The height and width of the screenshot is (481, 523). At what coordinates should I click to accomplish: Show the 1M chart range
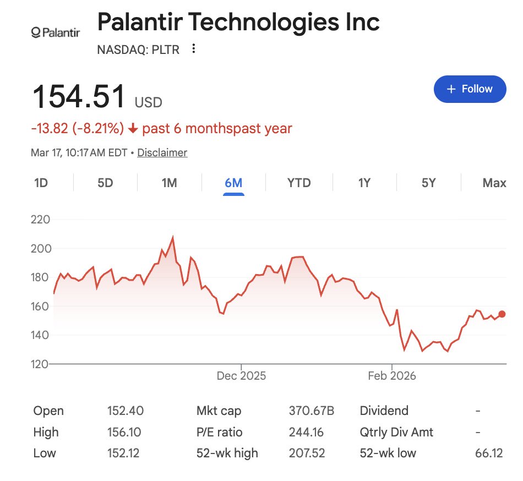tap(170, 183)
